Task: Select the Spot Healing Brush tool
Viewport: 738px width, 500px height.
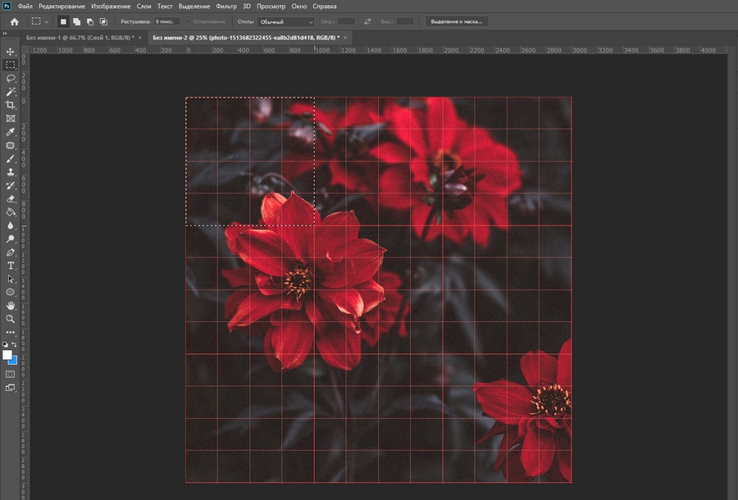Action: (x=11, y=145)
